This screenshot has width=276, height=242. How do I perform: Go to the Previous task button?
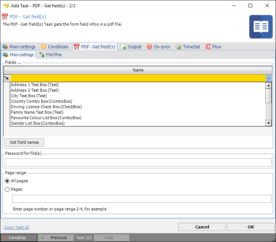pyautogui.click(x=56, y=238)
